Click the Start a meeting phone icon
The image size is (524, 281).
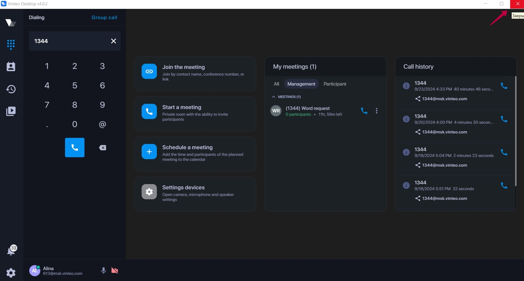pyautogui.click(x=149, y=111)
